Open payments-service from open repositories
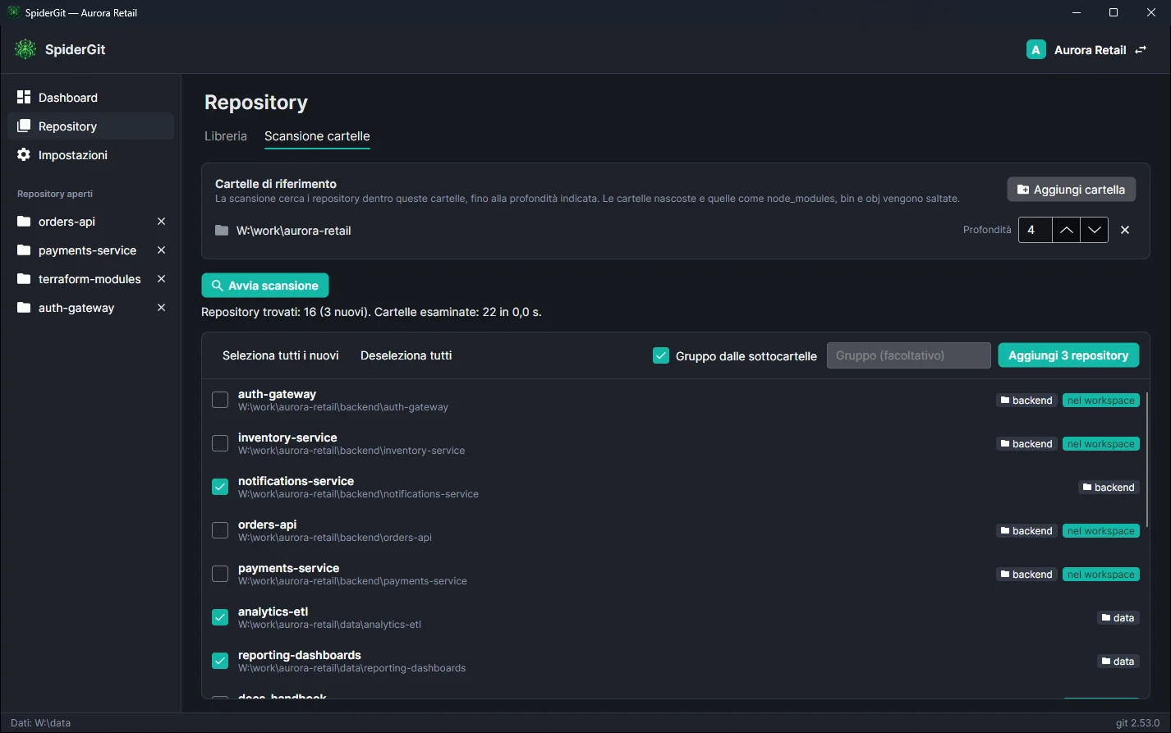The height and width of the screenshot is (733, 1171). click(90, 250)
